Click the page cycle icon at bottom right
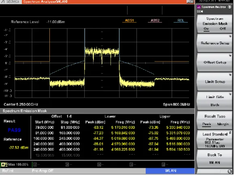The image size is (234, 175). (x=230, y=171)
